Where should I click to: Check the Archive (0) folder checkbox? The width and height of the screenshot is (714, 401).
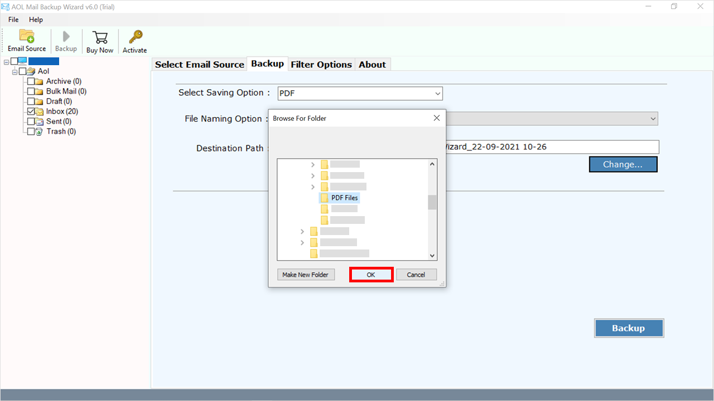click(x=31, y=81)
